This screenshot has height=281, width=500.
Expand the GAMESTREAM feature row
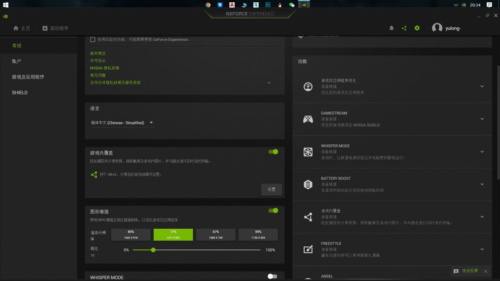pos(482,119)
